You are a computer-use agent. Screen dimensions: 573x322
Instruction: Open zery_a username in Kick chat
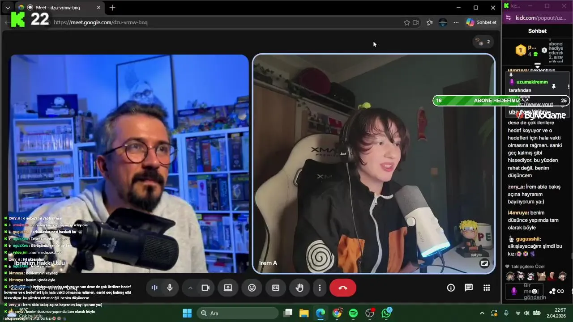tap(516, 186)
